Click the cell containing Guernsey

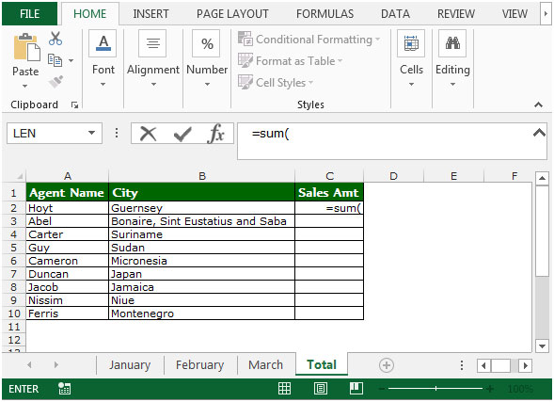(201, 208)
